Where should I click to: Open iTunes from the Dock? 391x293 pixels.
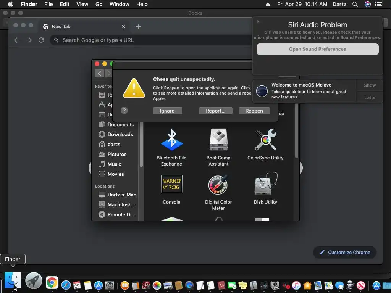[296, 285]
